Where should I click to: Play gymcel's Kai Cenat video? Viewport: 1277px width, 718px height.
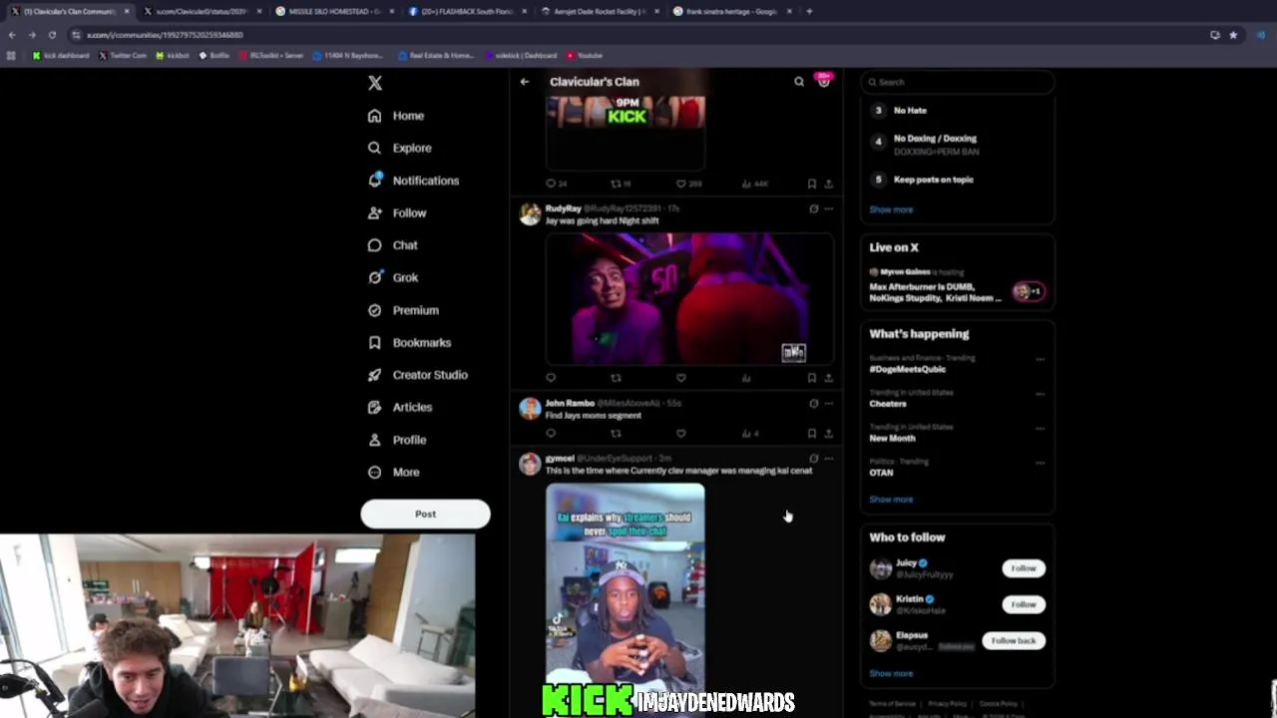tap(626, 588)
